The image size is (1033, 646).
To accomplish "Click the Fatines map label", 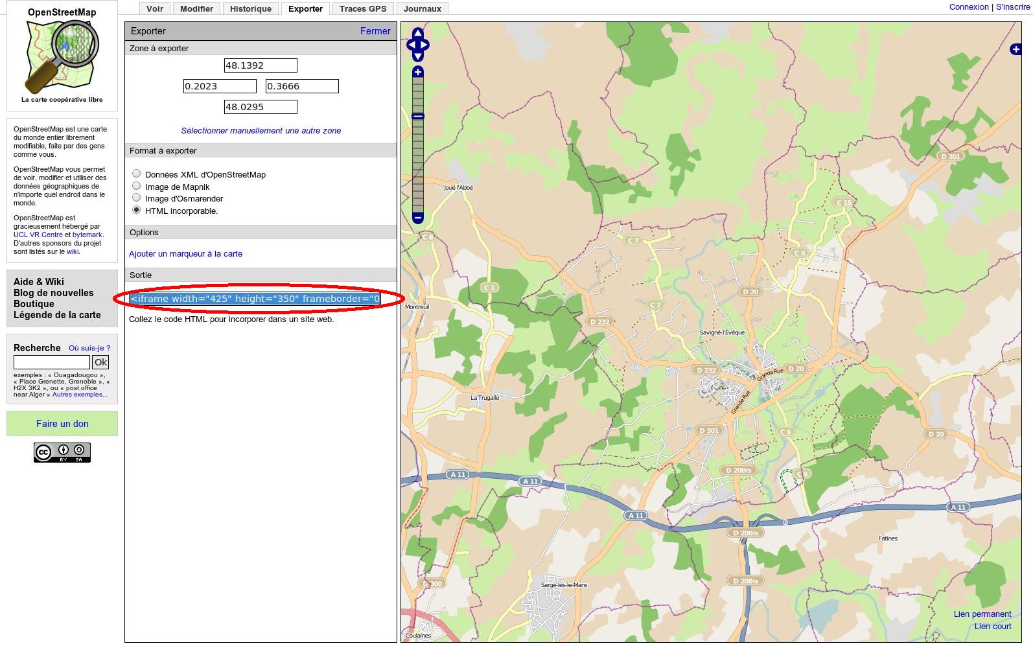I will [888, 538].
